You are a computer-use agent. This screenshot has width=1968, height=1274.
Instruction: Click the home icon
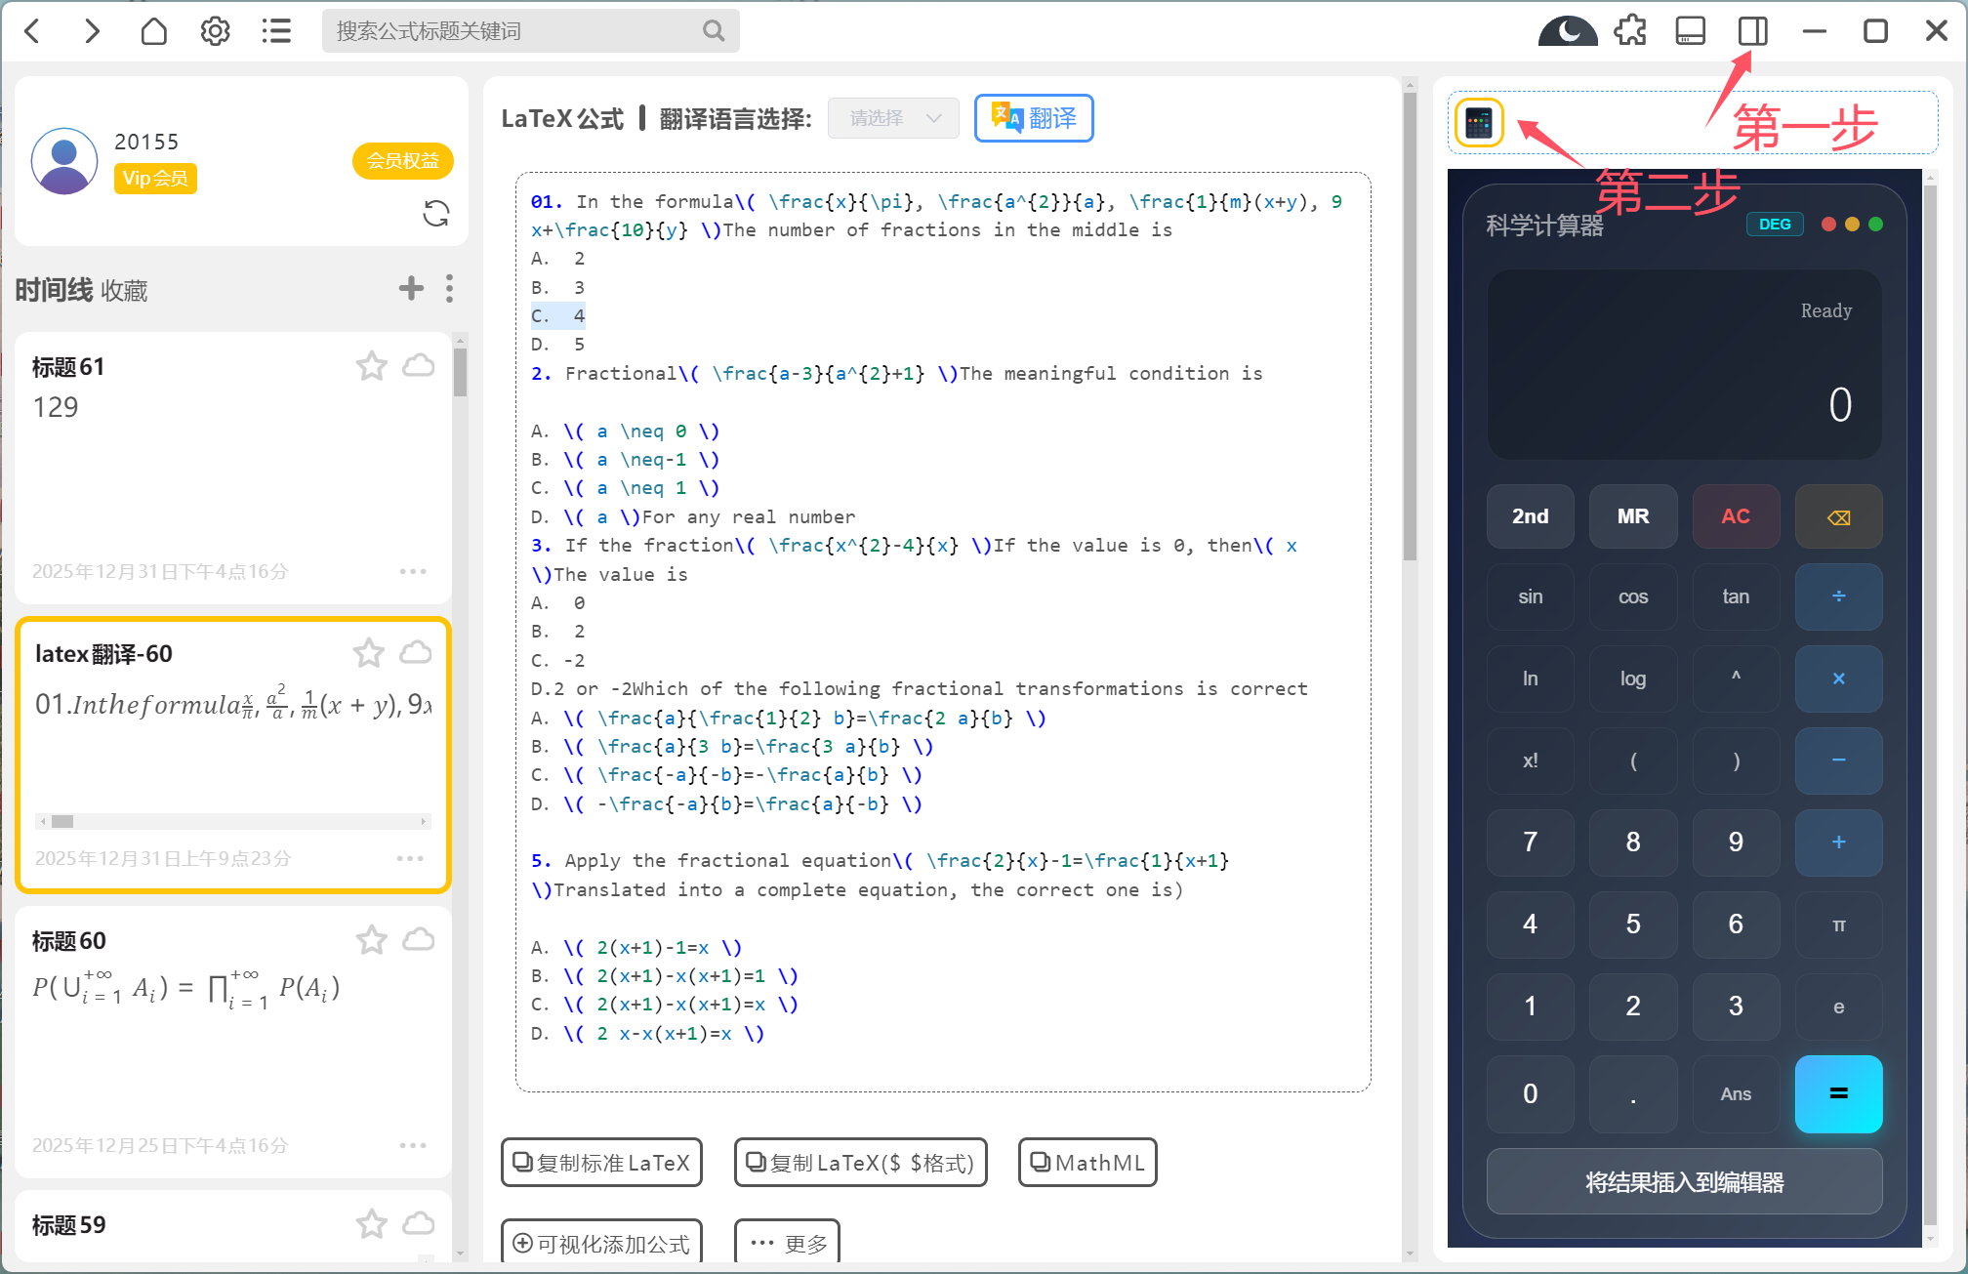(153, 31)
